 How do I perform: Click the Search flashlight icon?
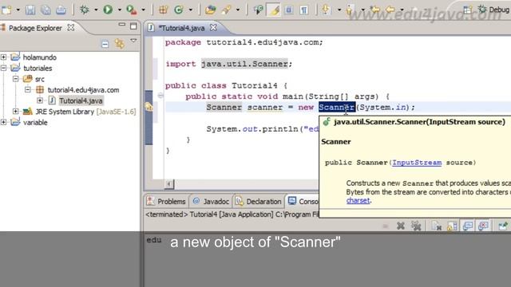[226, 10]
